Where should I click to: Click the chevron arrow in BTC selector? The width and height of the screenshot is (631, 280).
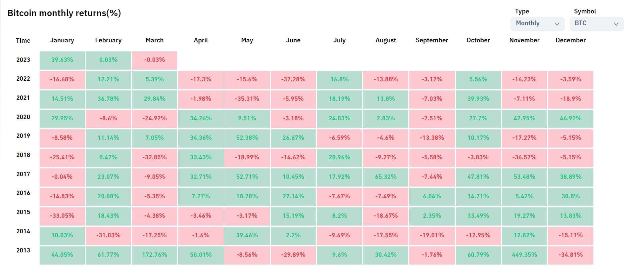[x=616, y=24]
